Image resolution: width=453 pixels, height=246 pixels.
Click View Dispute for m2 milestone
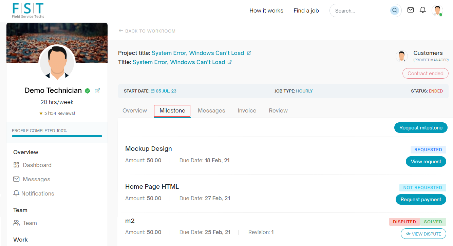pyautogui.click(x=423, y=234)
